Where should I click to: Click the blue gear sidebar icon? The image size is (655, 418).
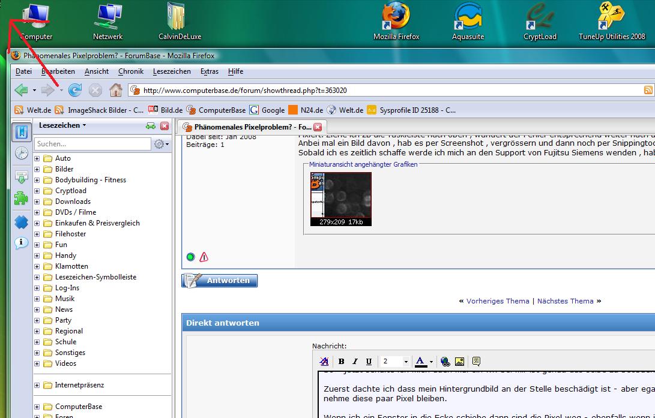(21, 222)
